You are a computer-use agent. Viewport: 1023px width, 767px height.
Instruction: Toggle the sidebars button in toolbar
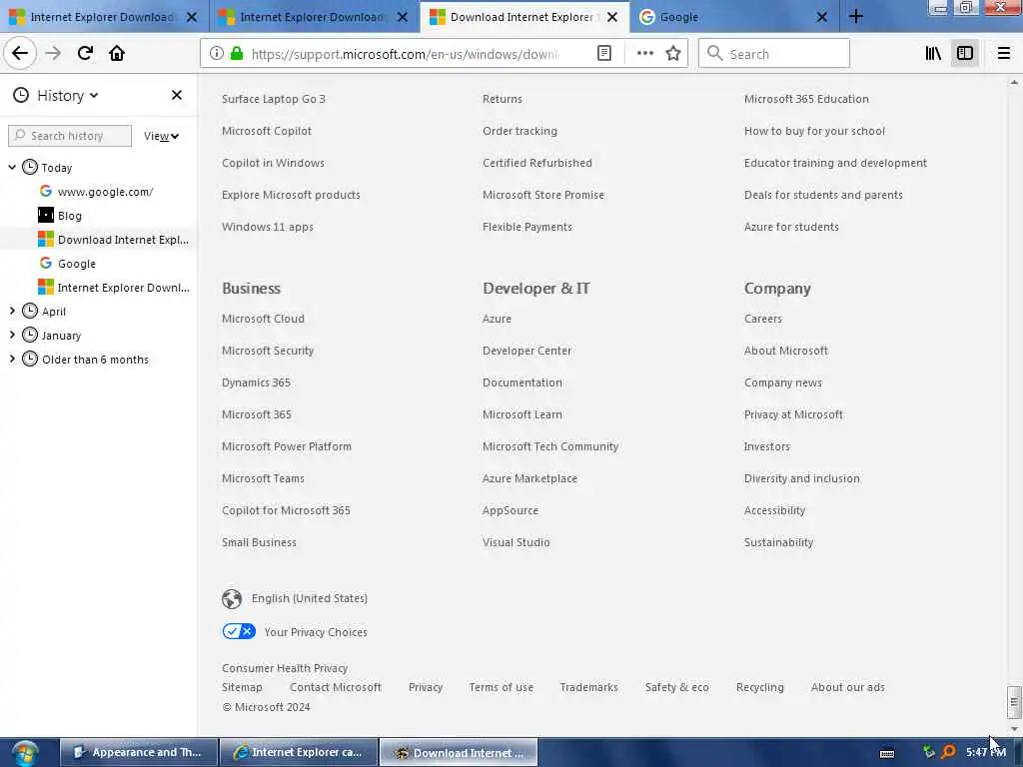(965, 54)
